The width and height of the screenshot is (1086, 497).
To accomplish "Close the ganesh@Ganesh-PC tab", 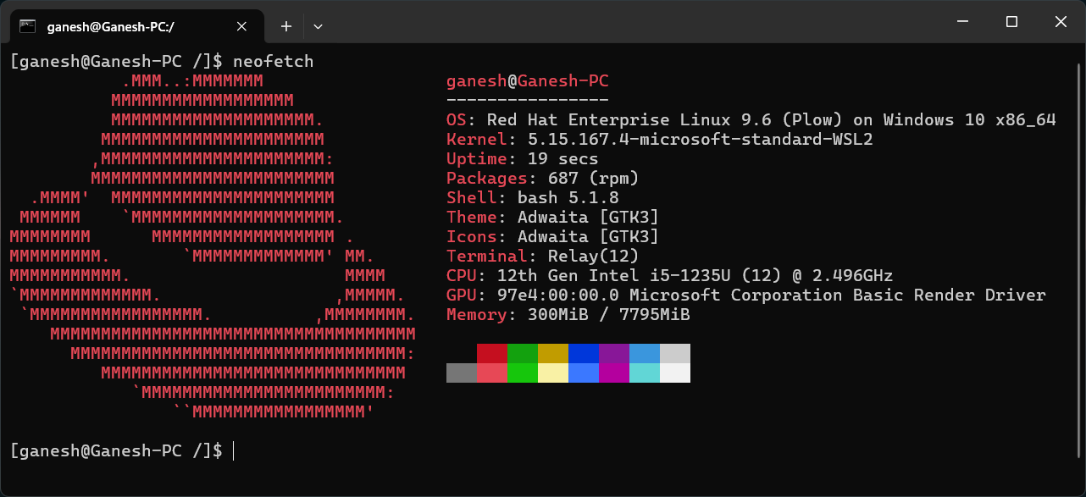I will pos(241,26).
